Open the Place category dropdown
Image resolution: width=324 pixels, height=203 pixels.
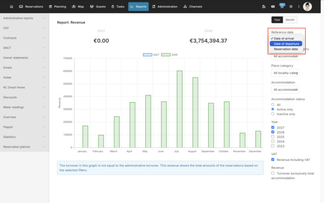pyautogui.click(x=285, y=73)
